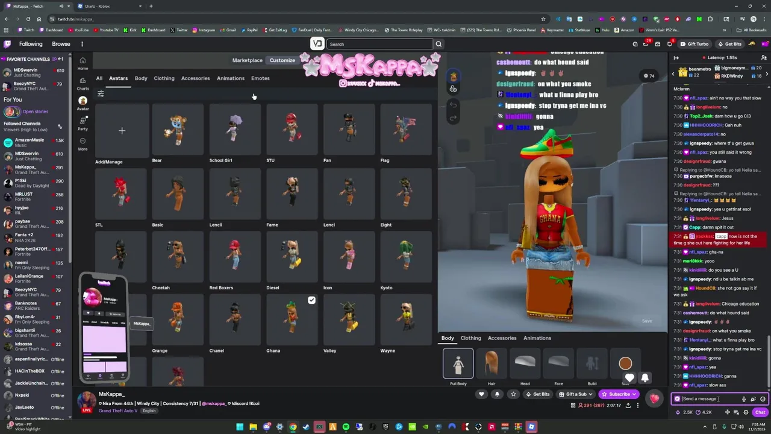Open the bits balance 2.5K indicator
This screenshot has width=771, height=434.
click(684, 412)
